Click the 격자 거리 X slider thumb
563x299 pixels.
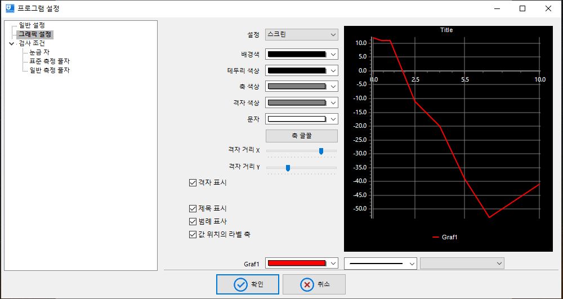point(321,151)
